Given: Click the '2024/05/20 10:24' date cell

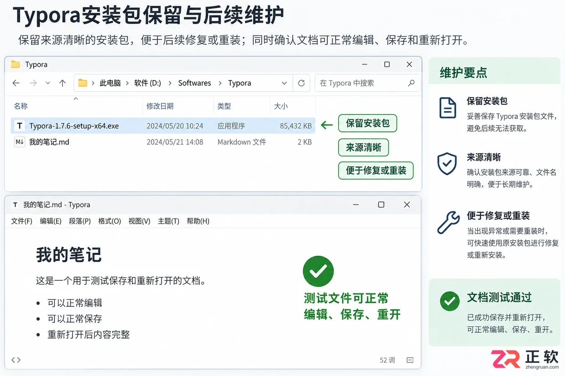Looking at the screenshot, I should (175, 126).
